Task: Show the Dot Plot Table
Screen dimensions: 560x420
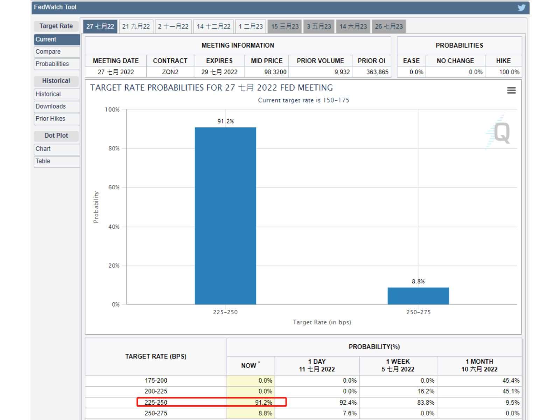Action: click(57, 161)
